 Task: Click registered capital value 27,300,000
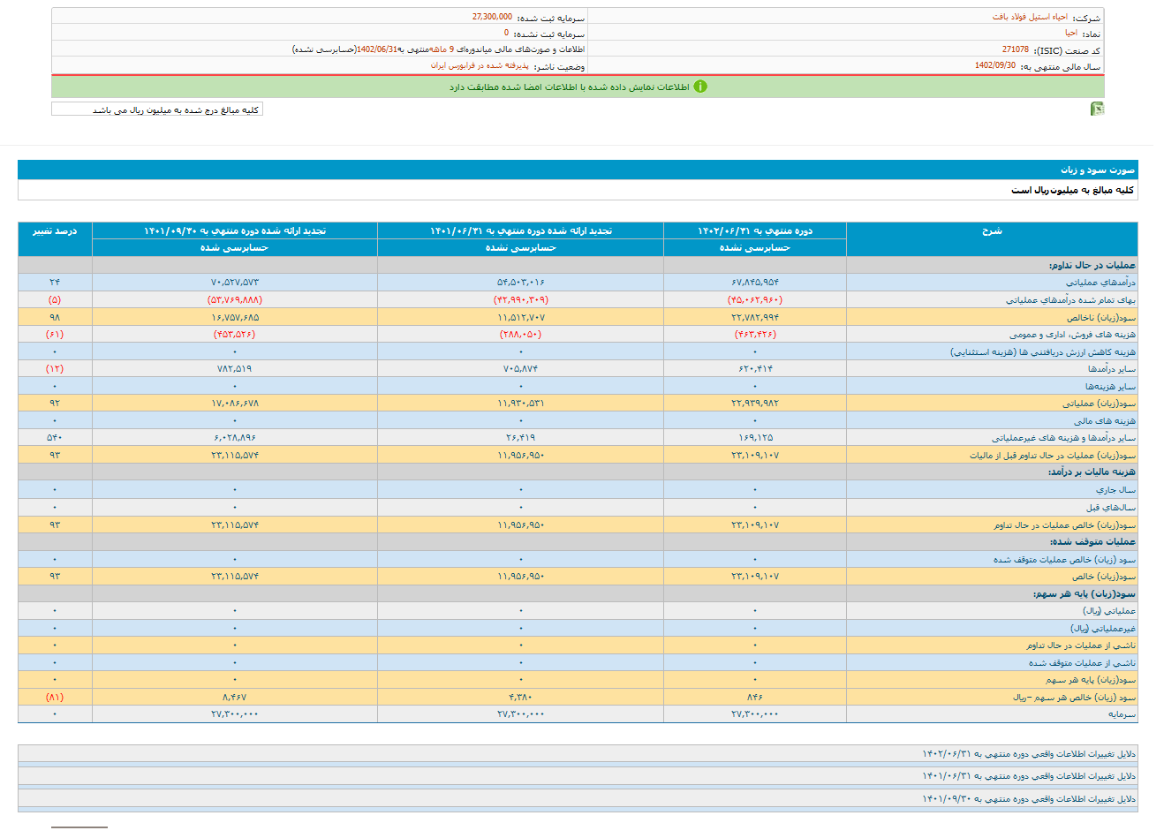click(x=492, y=17)
